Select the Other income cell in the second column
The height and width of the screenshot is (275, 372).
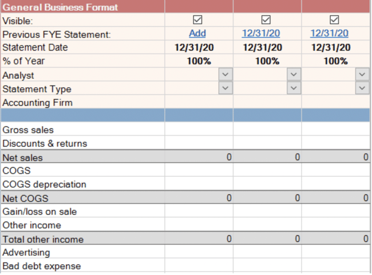pyautogui.click(x=267, y=225)
